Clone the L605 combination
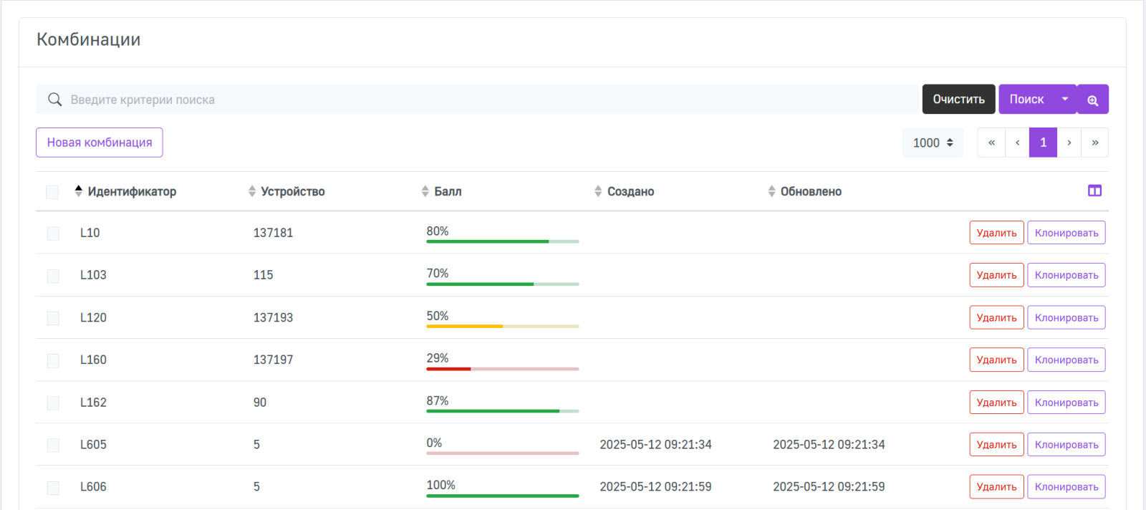This screenshot has height=510, width=1146. coord(1066,444)
